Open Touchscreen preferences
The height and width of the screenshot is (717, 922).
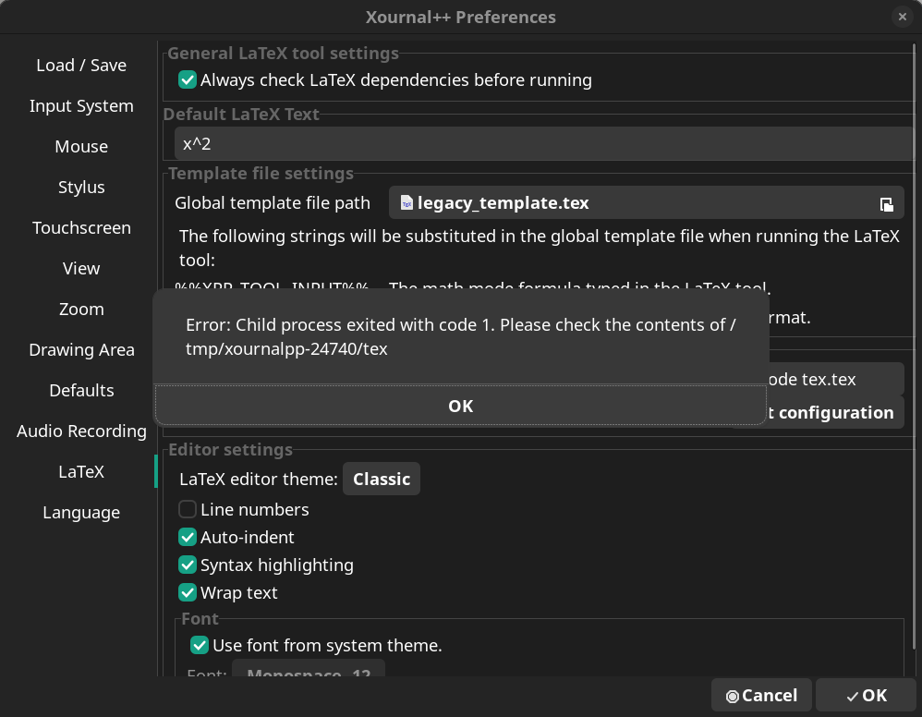pos(81,227)
